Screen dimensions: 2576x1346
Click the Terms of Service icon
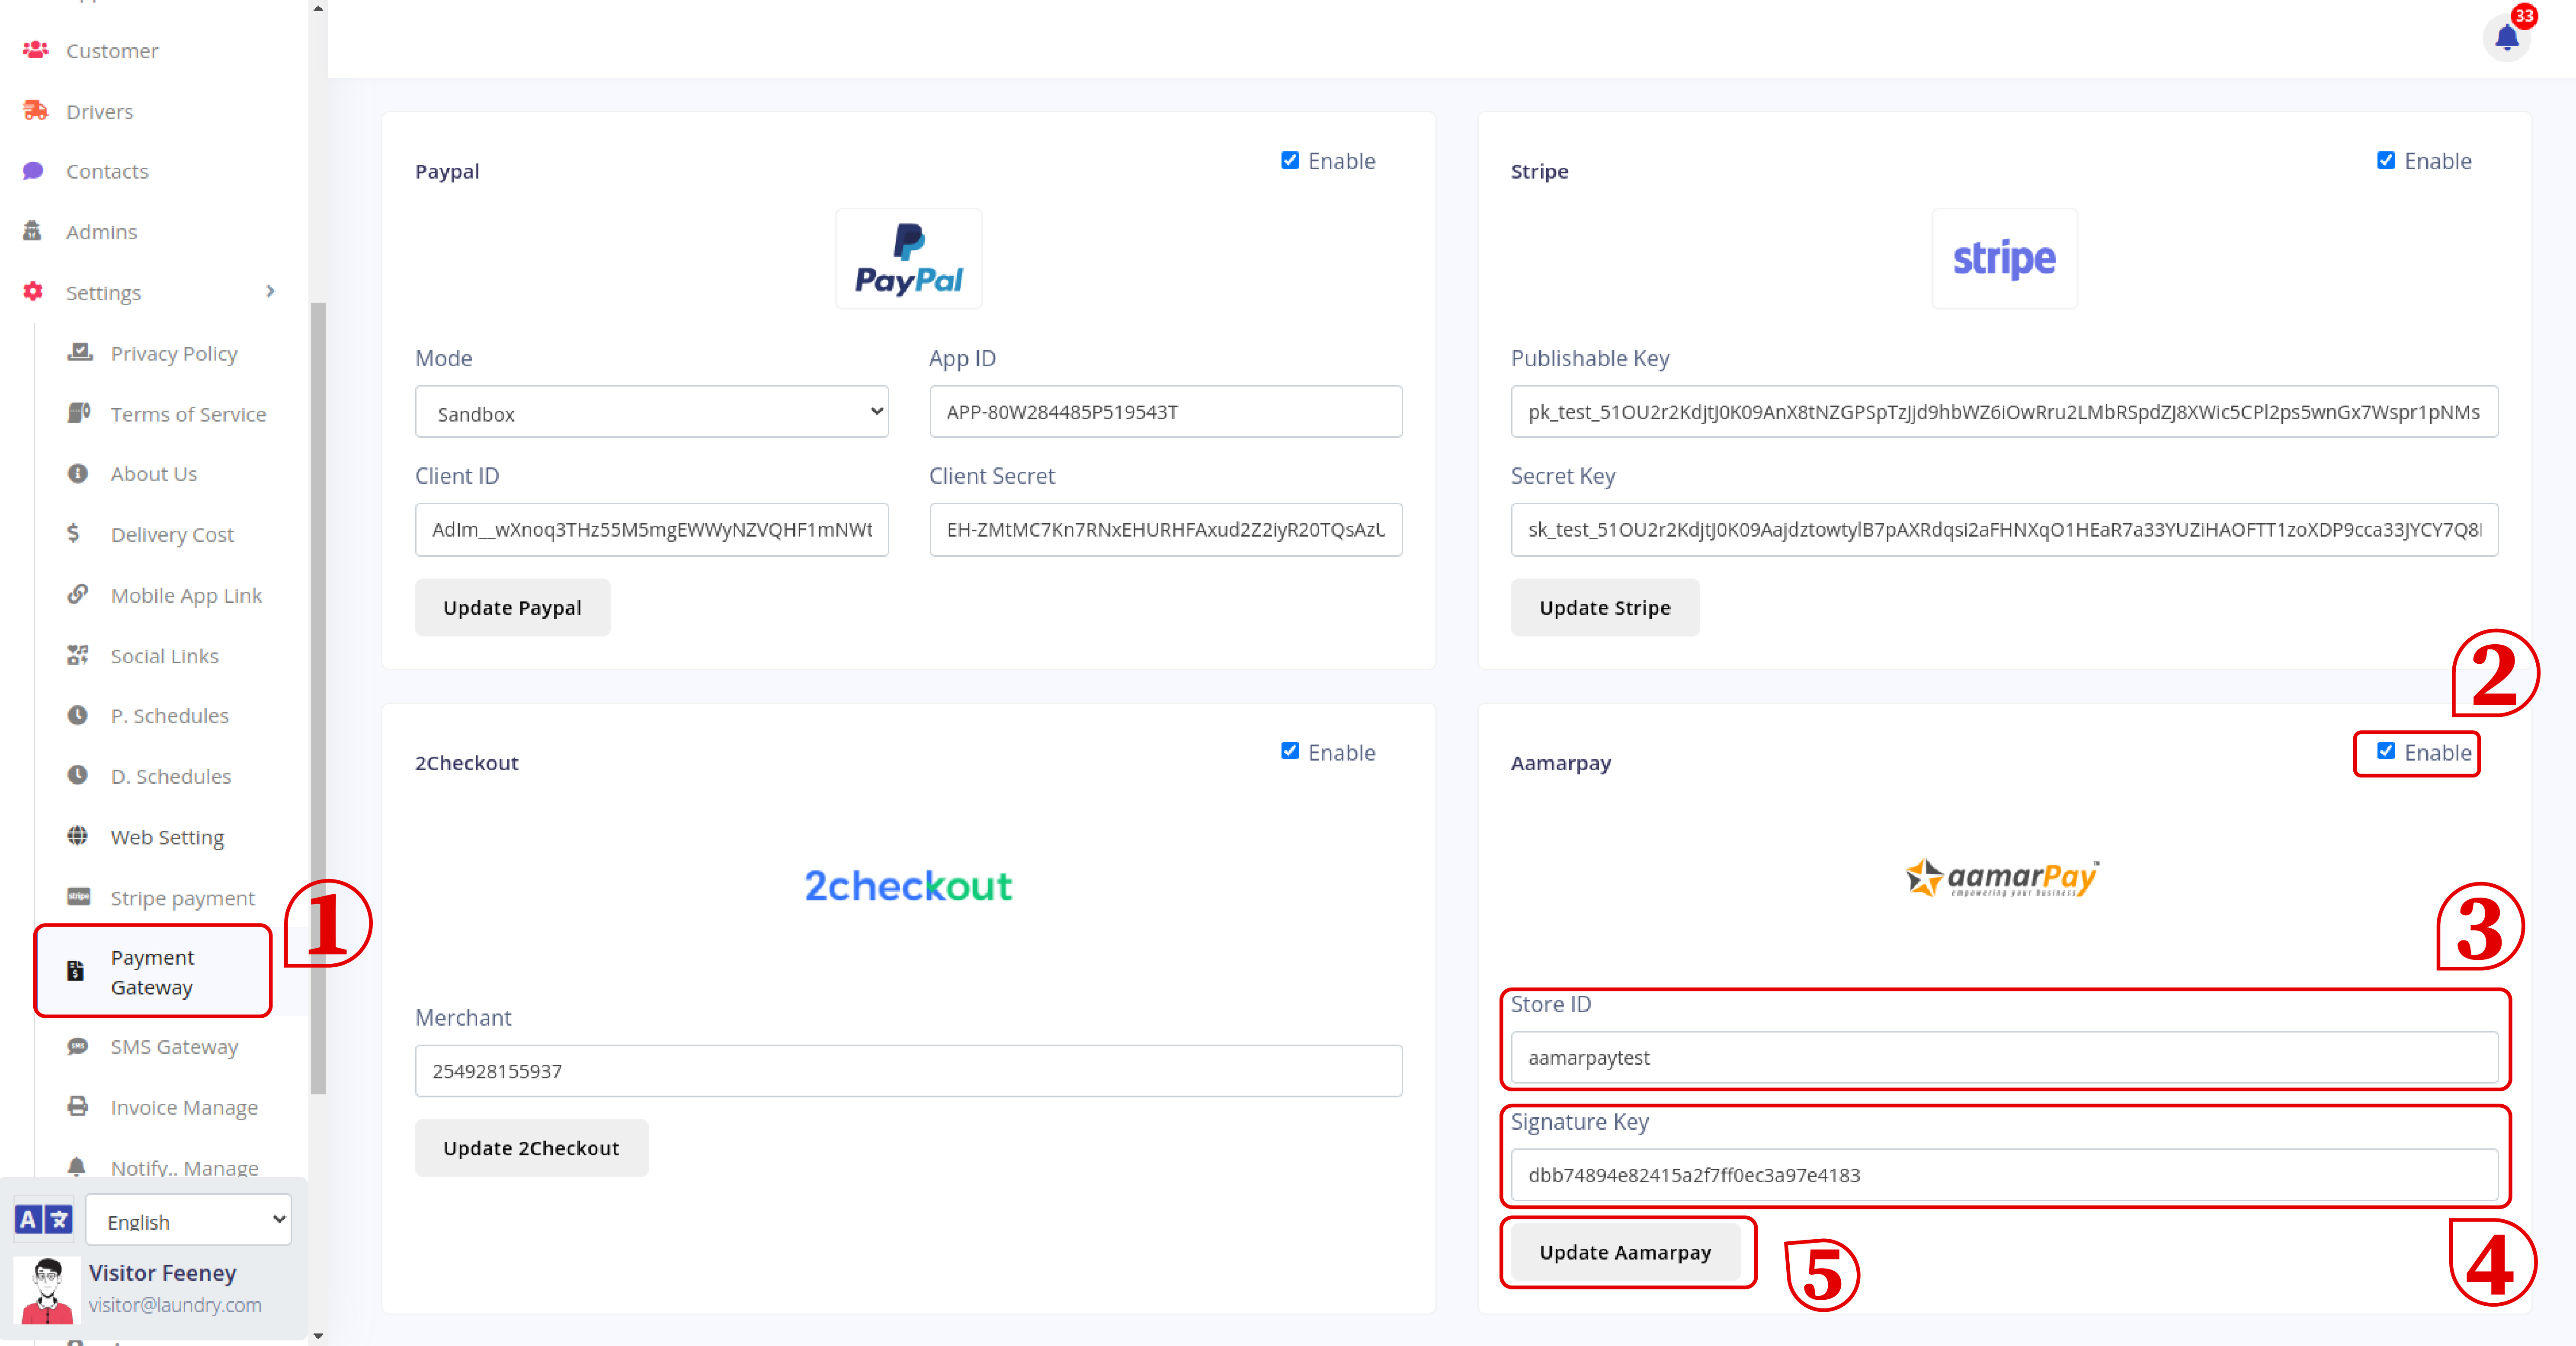pos(79,413)
